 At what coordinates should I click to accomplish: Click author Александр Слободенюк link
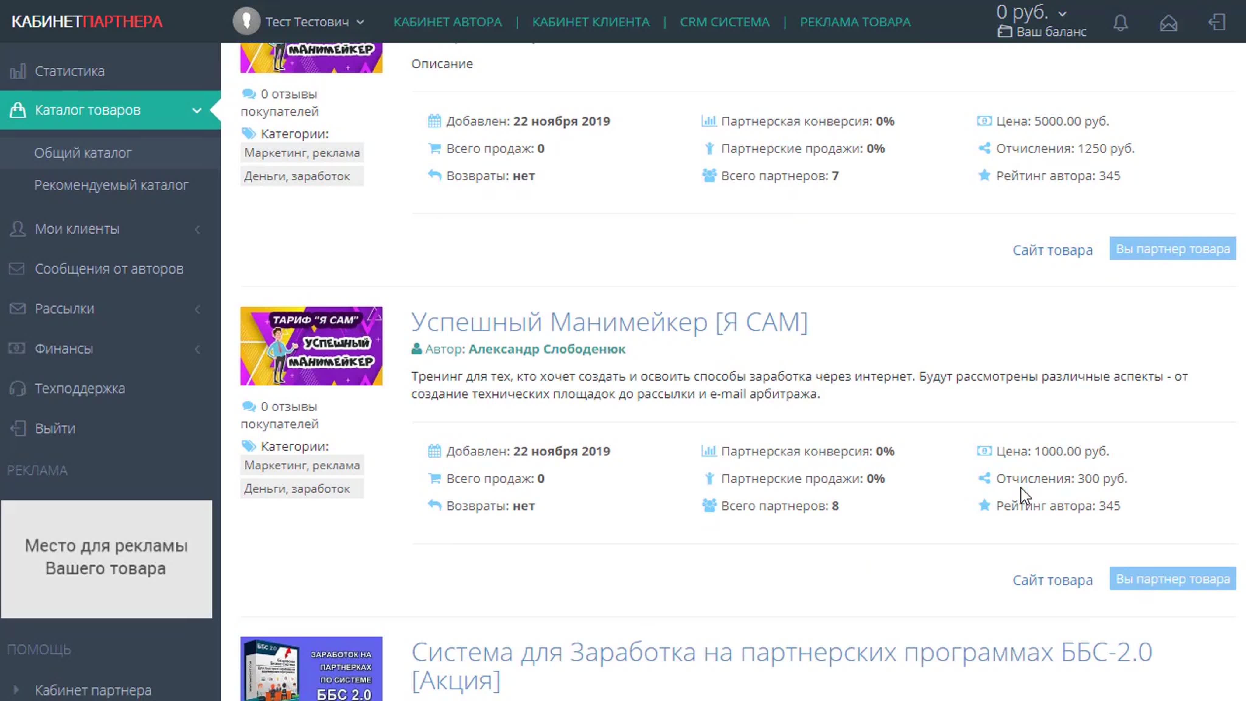coord(547,349)
